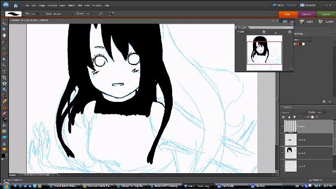The image size is (336, 189).
Task: Open the Image menu
Action: (x=41, y=5)
